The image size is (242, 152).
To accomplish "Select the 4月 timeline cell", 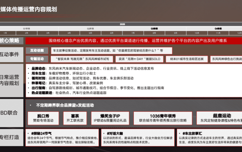I will click(x=69, y=33).
